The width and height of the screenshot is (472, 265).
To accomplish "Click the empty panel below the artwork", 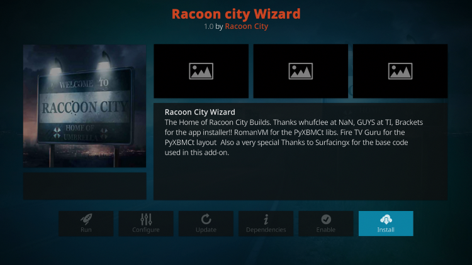I will [85, 186].
